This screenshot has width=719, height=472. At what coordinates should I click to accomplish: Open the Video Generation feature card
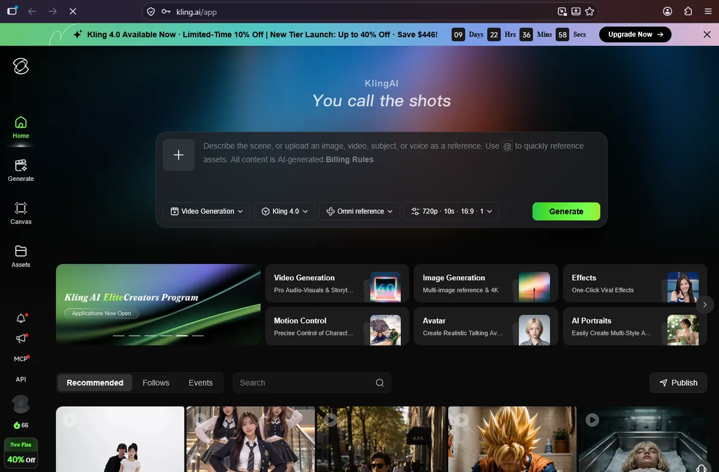[x=337, y=283]
